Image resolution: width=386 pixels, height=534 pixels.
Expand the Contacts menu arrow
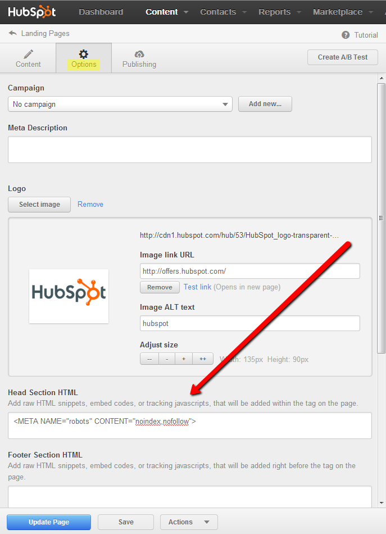pos(244,12)
